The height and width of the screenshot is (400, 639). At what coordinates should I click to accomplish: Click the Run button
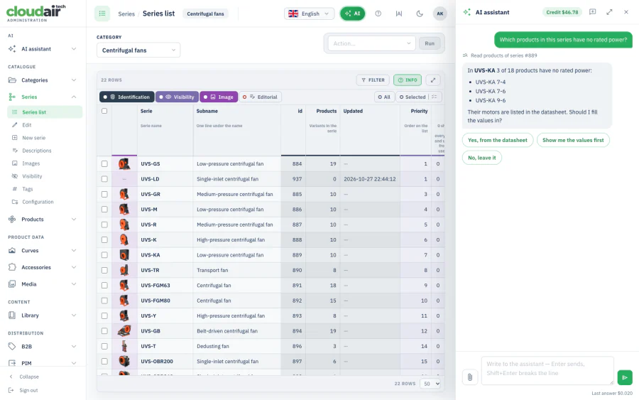(x=430, y=43)
